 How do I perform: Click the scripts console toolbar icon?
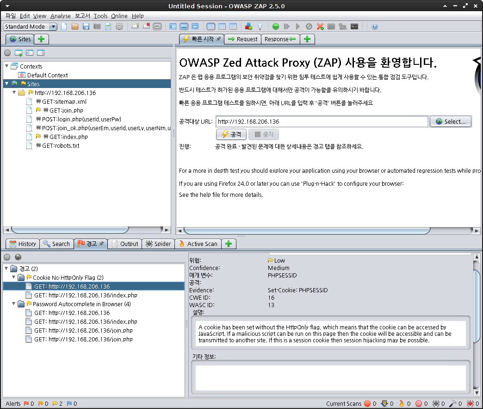[x=331, y=26]
